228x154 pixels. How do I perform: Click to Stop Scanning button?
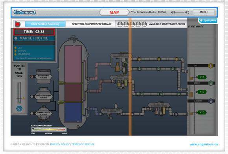[45, 24]
